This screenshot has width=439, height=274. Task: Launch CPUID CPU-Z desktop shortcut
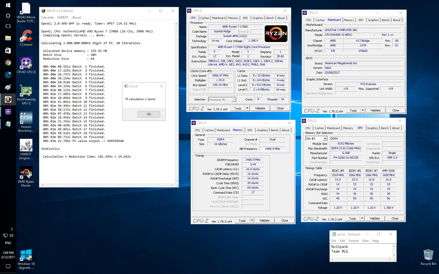point(26,65)
